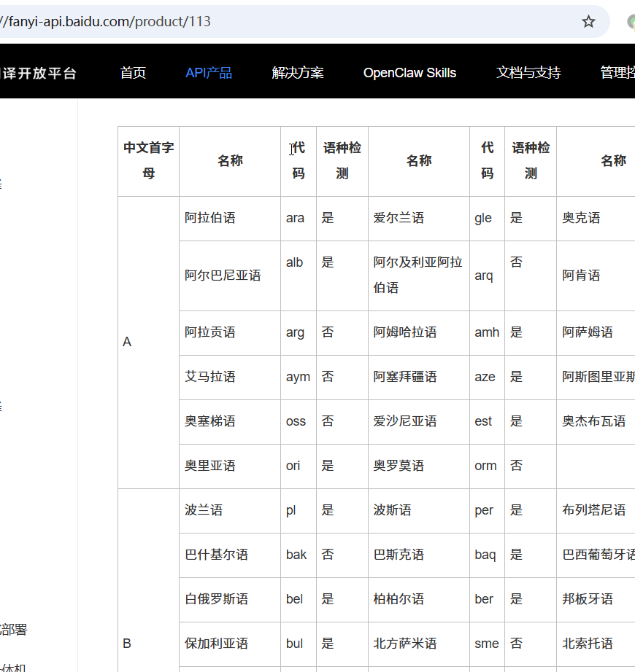The height and width of the screenshot is (672, 635).
Task: Select the code cell arq
Action: (488, 276)
